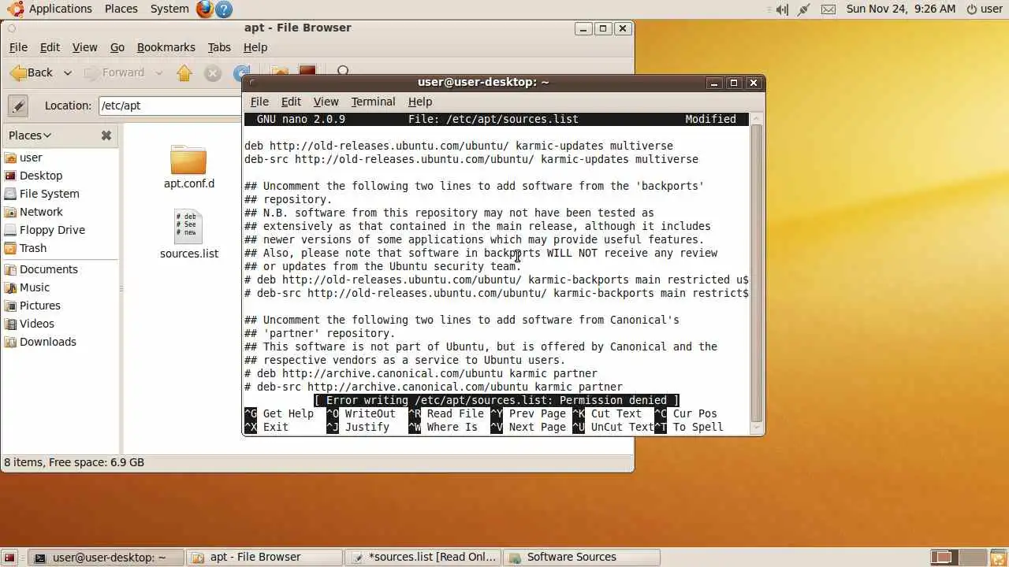This screenshot has width=1009, height=567.
Task: Open the Tabs menu in File Browser
Action: click(x=219, y=47)
